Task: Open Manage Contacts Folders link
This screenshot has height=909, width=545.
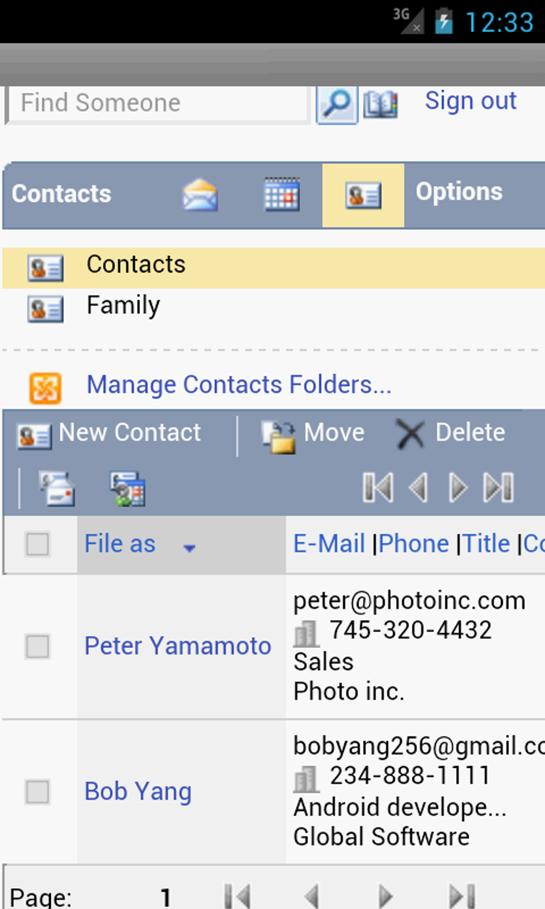Action: [x=239, y=385]
